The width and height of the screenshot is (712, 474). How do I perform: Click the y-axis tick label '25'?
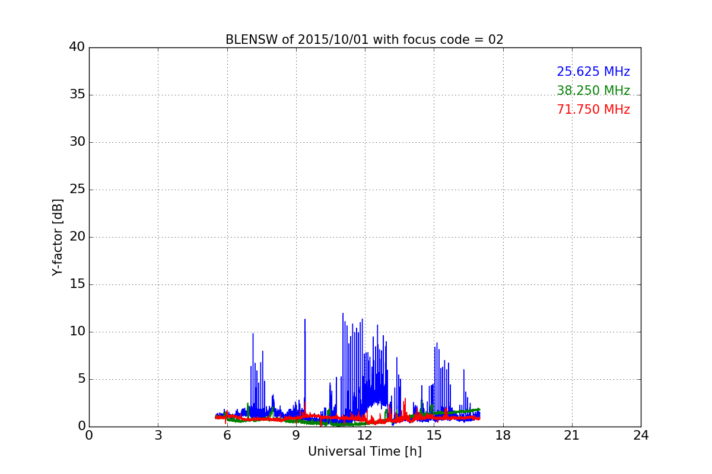(77, 190)
